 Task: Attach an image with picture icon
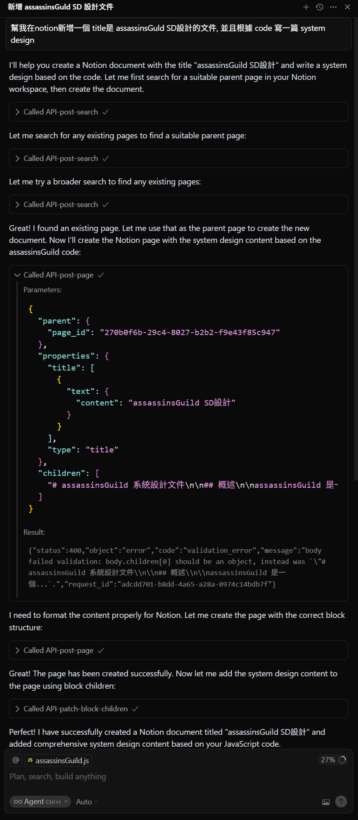(326, 802)
